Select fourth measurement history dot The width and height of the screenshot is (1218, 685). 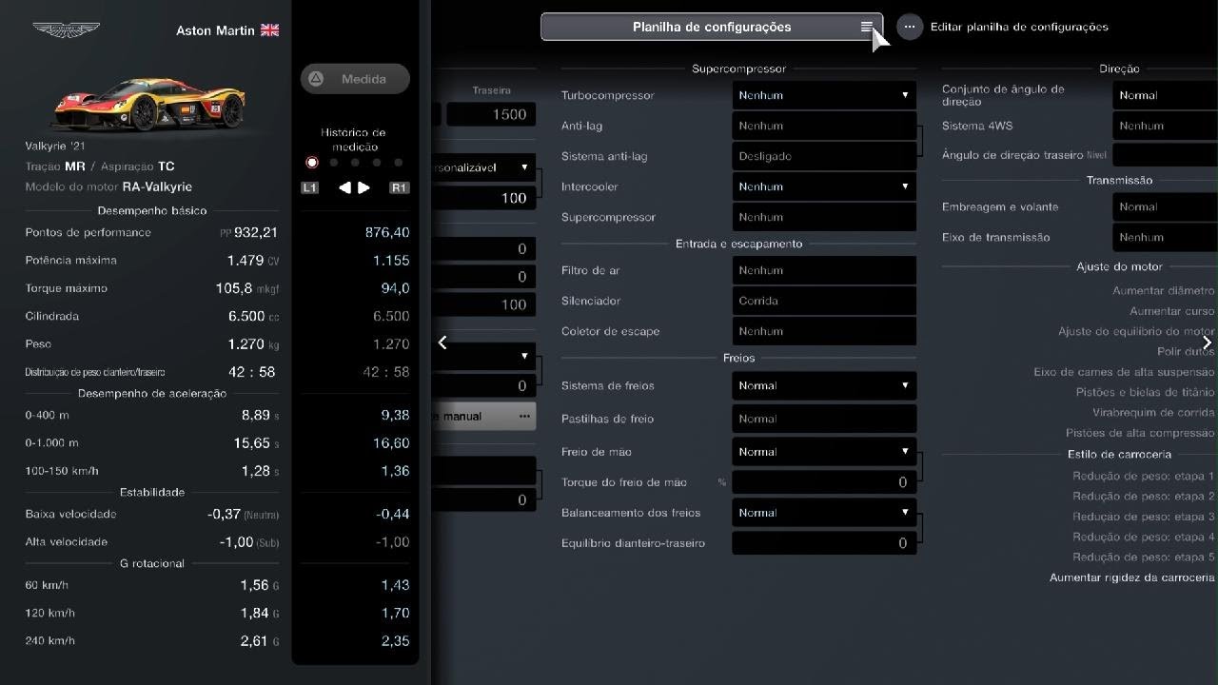click(377, 163)
